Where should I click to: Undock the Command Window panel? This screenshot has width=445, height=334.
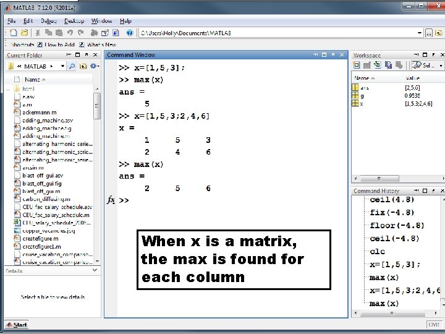333,54
